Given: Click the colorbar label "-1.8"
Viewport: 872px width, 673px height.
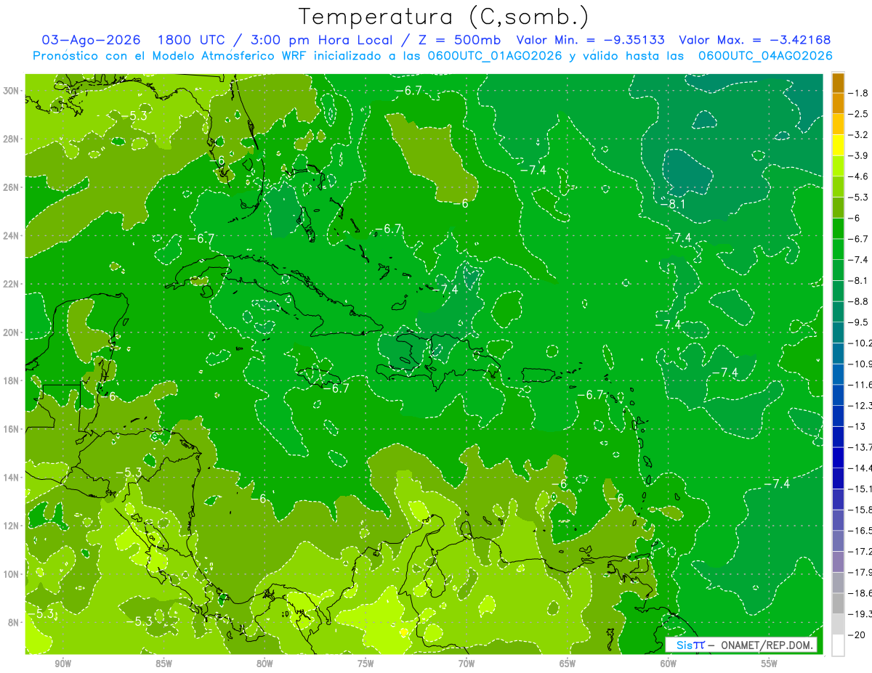Looking at the screenshot, I should coord(858,93).
